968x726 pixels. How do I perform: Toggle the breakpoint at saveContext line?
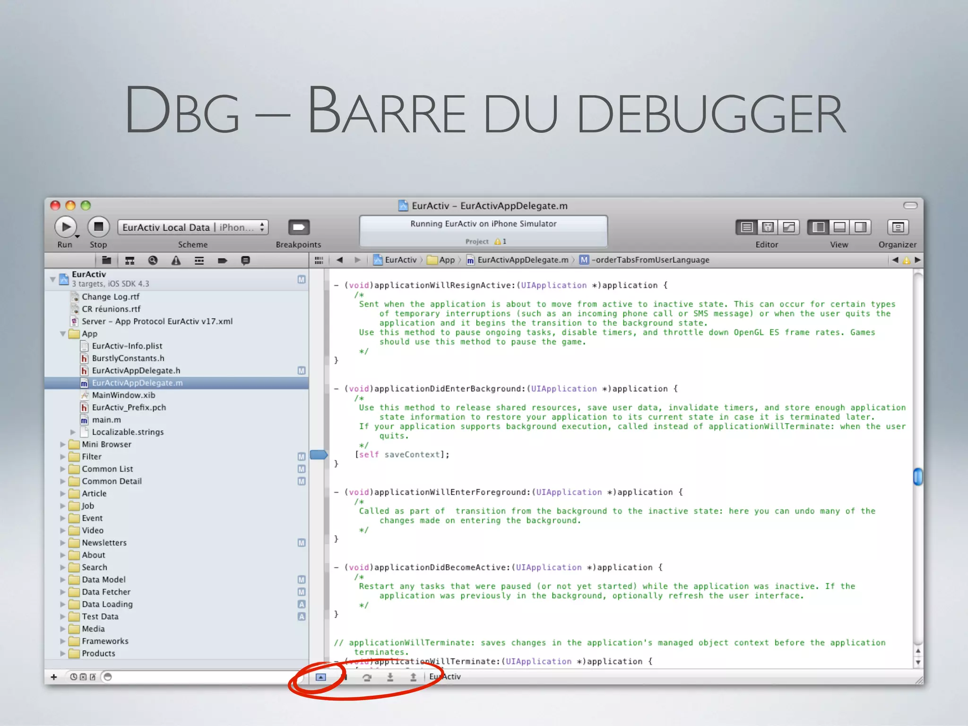click(x=319, y=455)
